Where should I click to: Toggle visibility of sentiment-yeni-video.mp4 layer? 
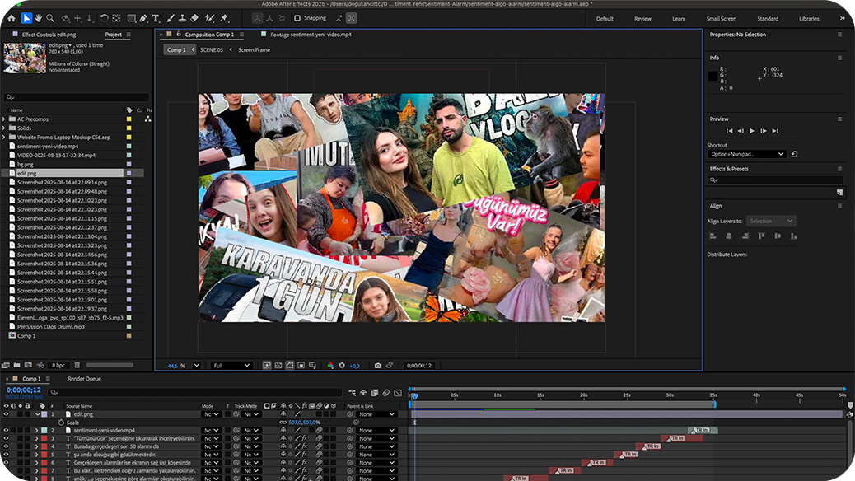coord(7,430)
